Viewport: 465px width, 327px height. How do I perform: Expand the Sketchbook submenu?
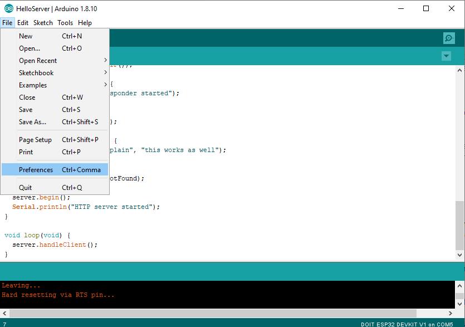(55, 73)
